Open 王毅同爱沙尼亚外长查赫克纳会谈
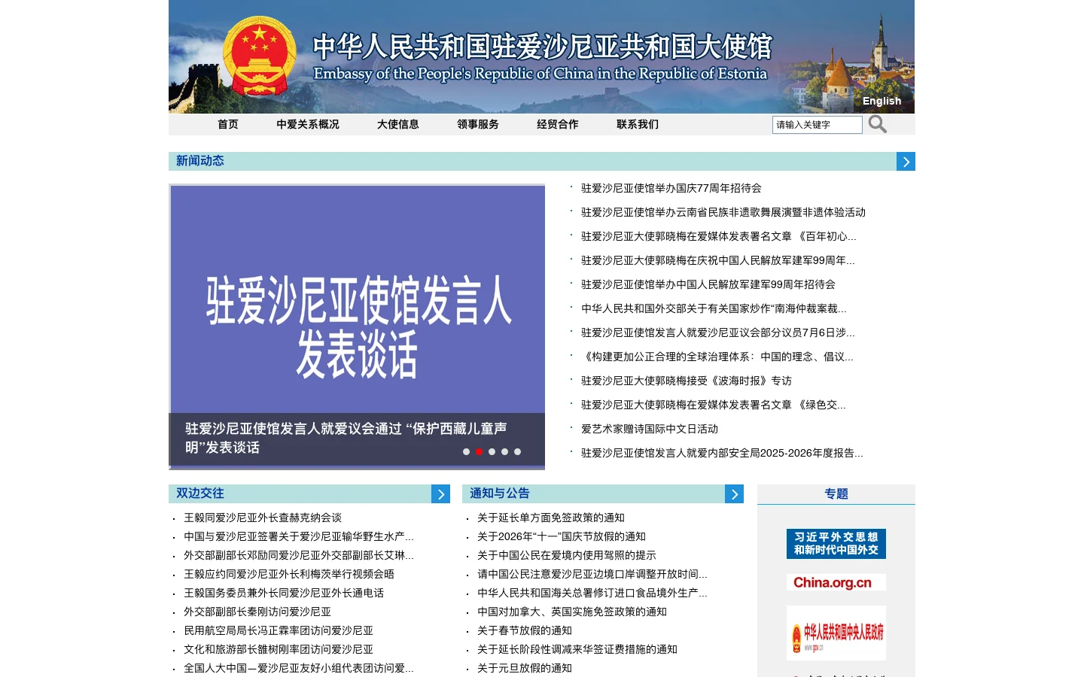Image resolution: width=1084 pixels, height=677 pixels. 263,518
